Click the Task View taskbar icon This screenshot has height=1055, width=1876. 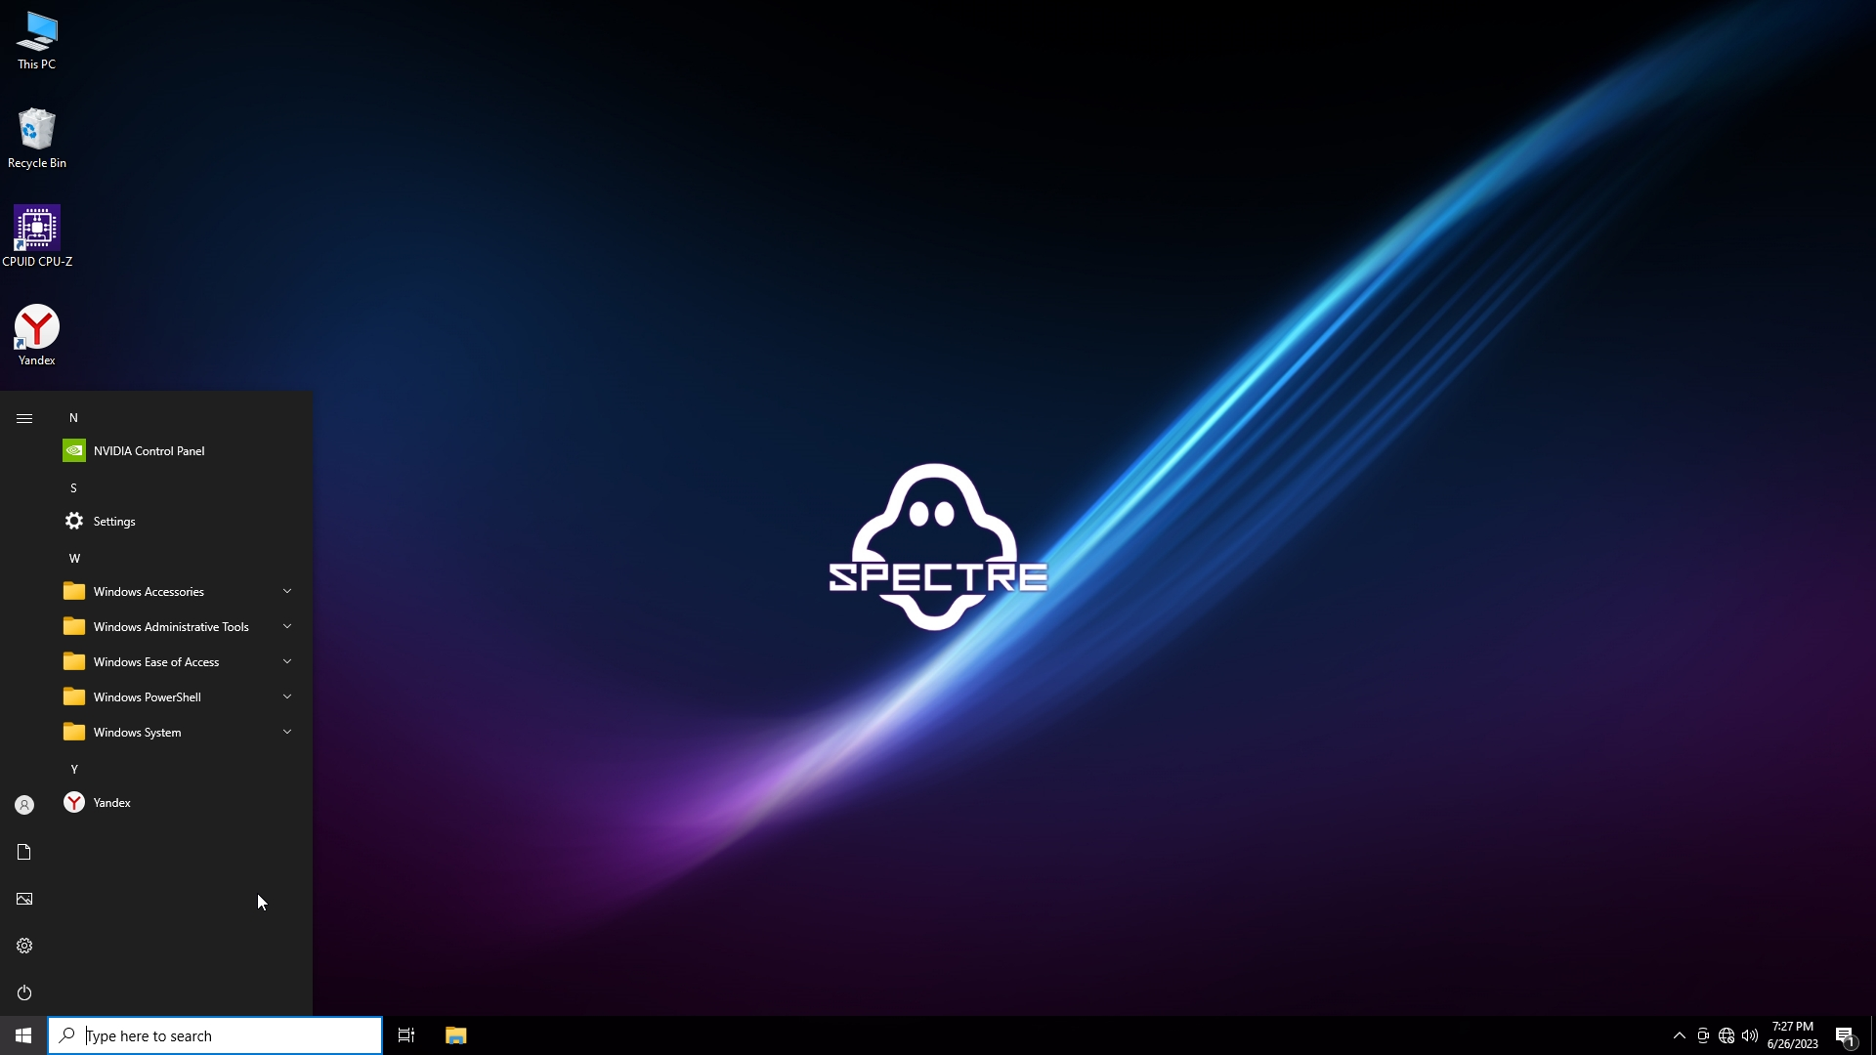pyautogui.click(x=406, y=1035)
